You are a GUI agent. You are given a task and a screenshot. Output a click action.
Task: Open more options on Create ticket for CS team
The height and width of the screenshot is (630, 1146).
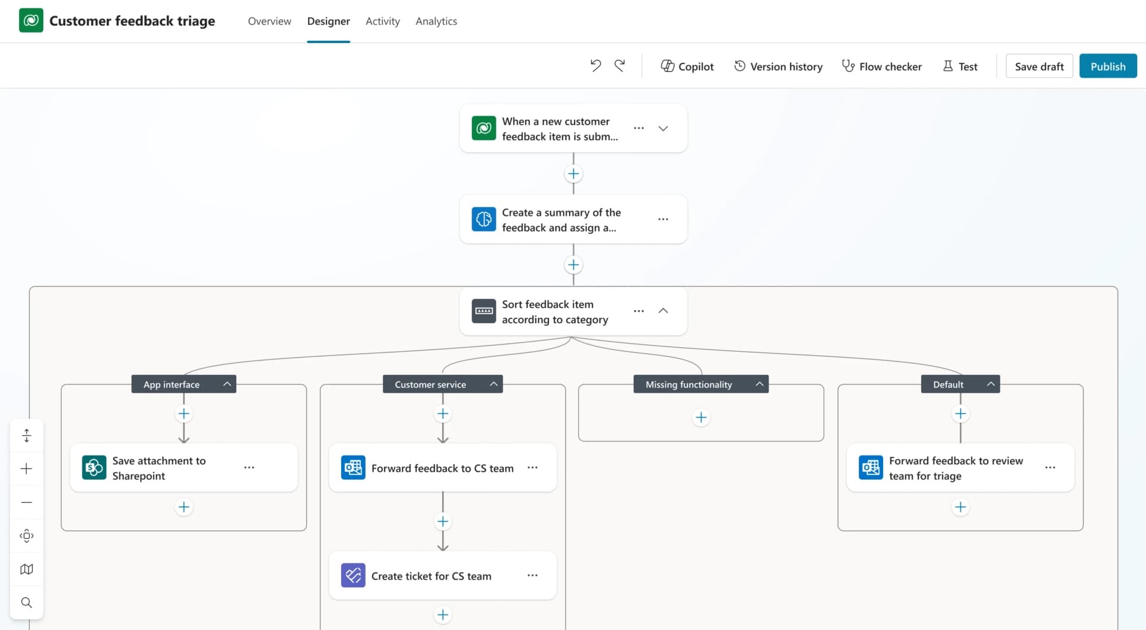[x=532, y=575]
